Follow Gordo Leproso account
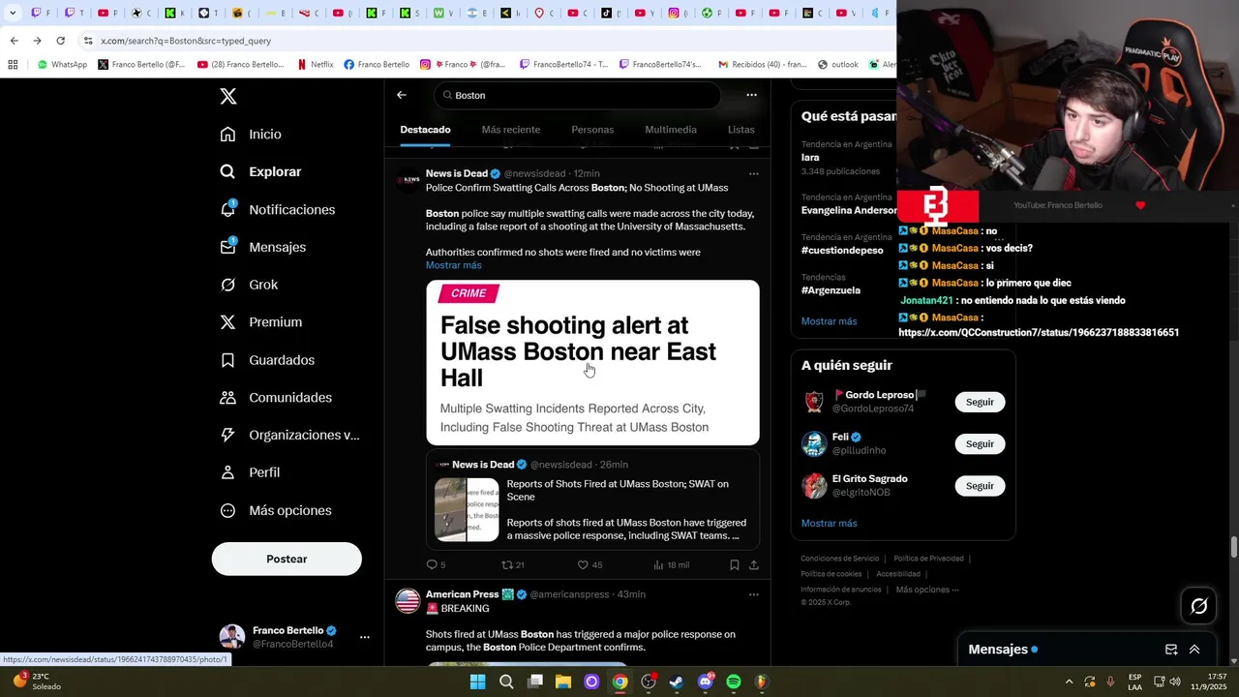1239x697 pixels. pos(980,402)
